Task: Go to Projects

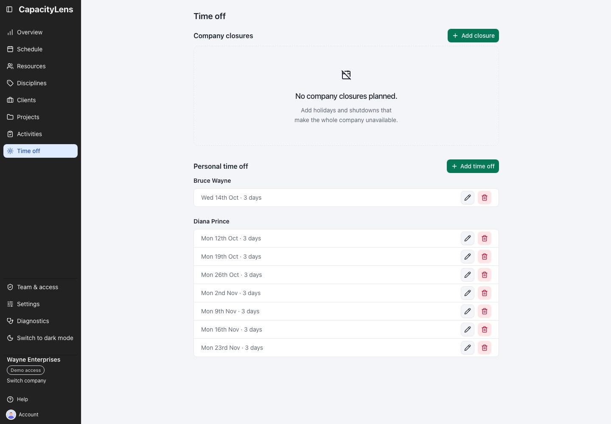Action: click(40, 117)
